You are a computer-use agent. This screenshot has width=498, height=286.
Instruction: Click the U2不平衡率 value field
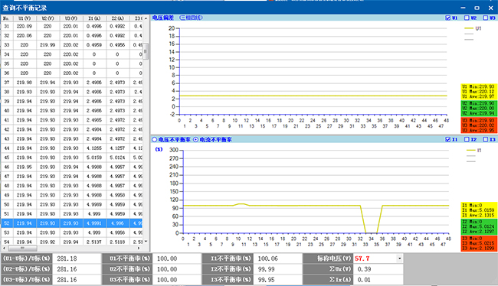point(177,269)
